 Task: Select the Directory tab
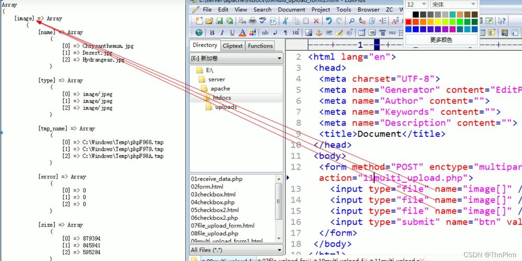(x=205, y=45)
